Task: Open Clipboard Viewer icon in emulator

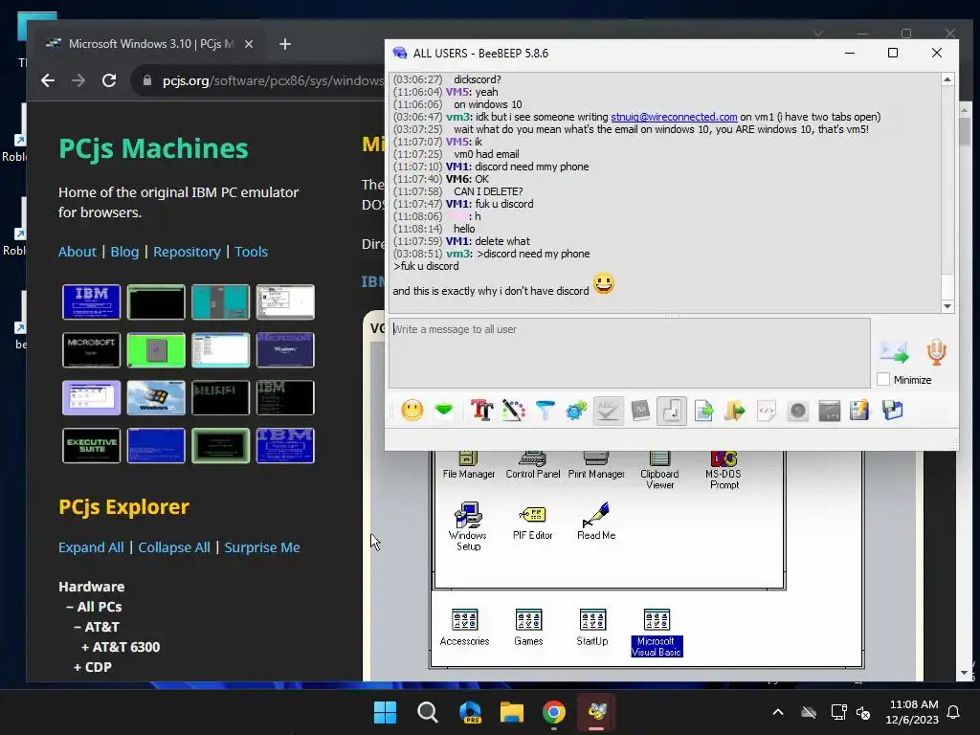Action: point(659,470)
